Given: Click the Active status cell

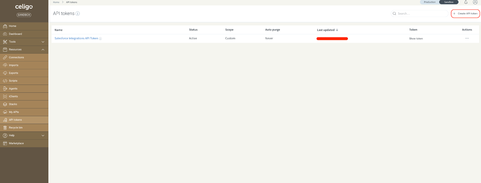Looking at the screenshot, I should pyautogui.click(x=193, y=38).
